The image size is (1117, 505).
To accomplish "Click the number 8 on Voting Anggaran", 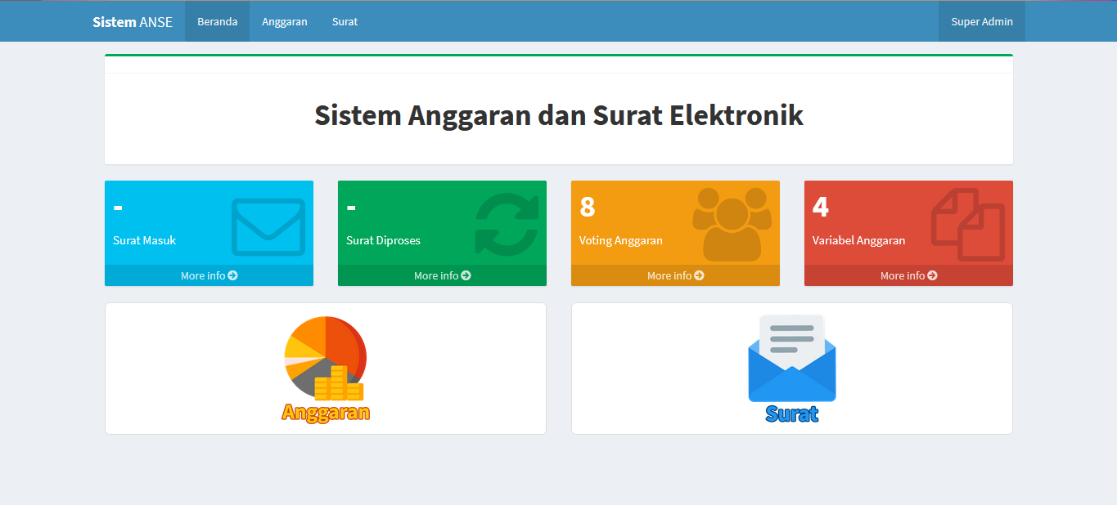I will click(587, 208).
